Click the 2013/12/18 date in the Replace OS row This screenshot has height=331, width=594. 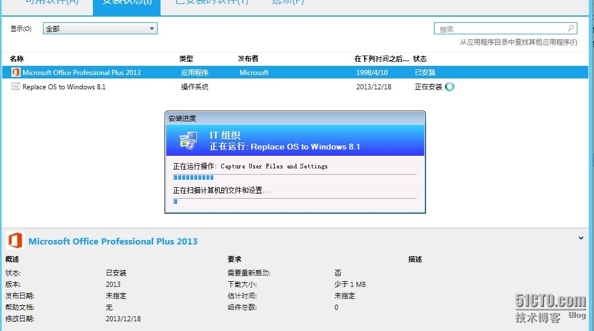pyautogui.click(x=373, y=86)
